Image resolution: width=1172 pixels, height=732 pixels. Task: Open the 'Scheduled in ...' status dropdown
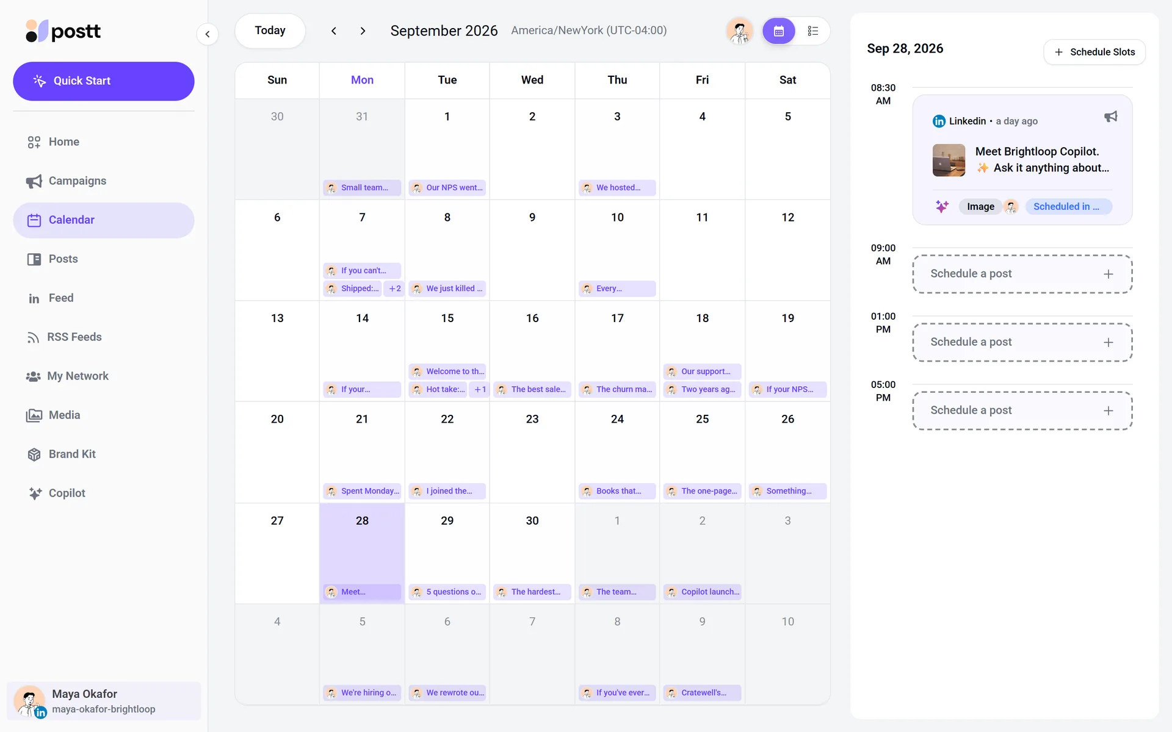[1068, 207]
